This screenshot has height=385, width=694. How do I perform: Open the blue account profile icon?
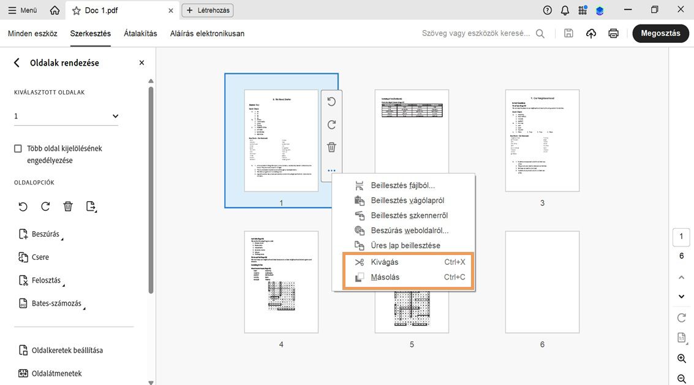click(600, 10)
